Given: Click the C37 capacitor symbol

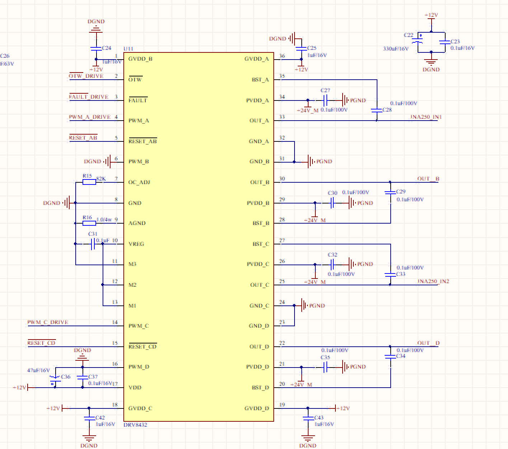Looking at the screenshot, I should [83, 377].
